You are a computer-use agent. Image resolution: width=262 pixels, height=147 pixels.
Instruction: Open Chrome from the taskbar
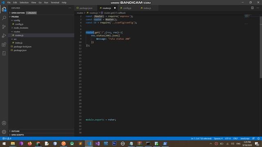38,143
